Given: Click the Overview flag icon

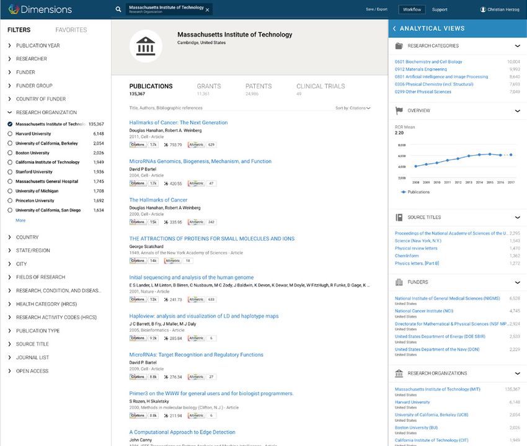Looking at the screenshot, I should [399, 110].
